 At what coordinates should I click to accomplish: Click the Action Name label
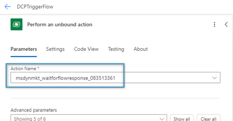click(23, 68)
